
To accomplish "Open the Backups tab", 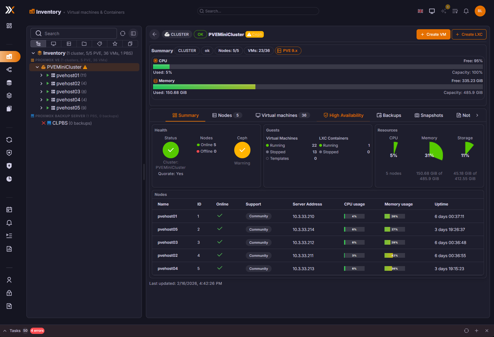I will coord(389,115).
